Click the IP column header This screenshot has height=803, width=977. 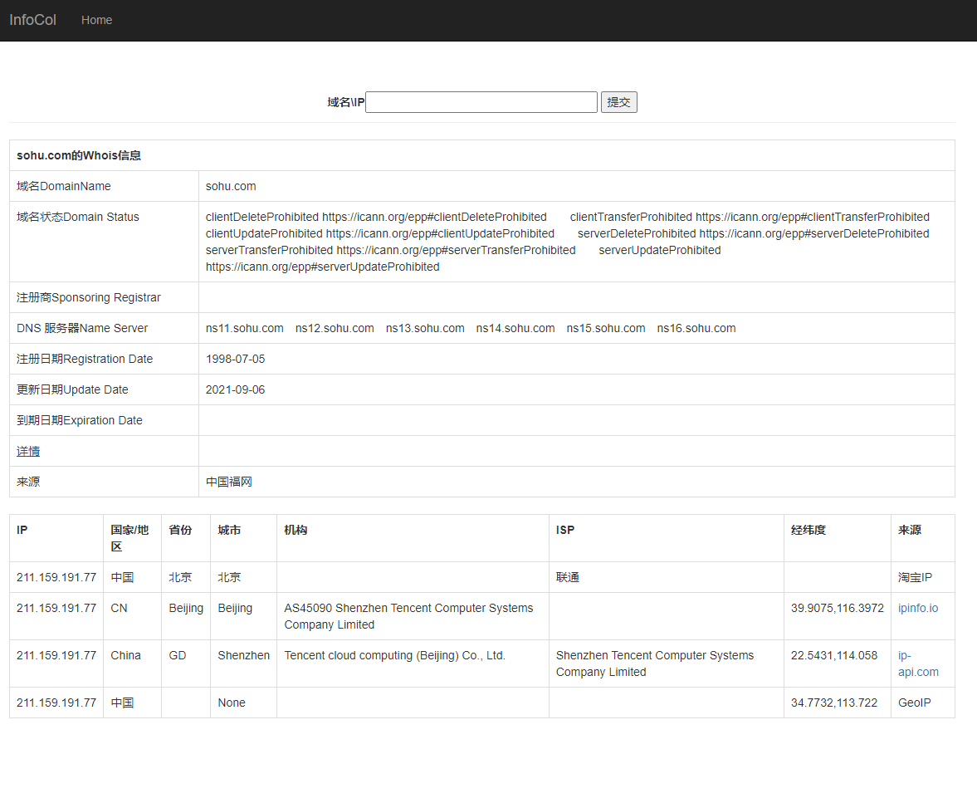22,530
